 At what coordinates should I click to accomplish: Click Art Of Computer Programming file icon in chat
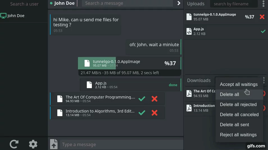pyautogui.click(x=60, y=99)
